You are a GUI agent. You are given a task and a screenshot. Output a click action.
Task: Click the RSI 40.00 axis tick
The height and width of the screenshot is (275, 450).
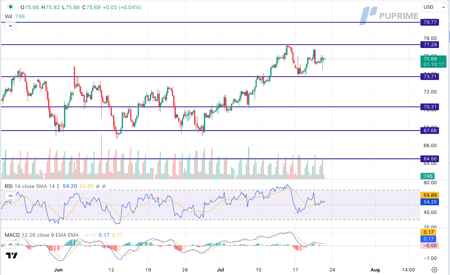[x=430, y=213]
